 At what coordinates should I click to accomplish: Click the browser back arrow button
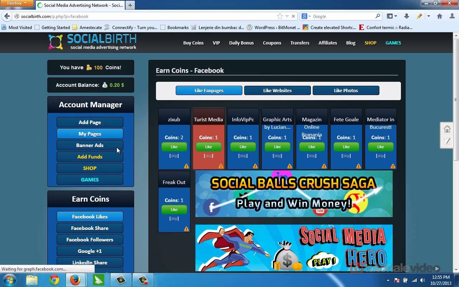pyautogui.click(x=7, y=16)
